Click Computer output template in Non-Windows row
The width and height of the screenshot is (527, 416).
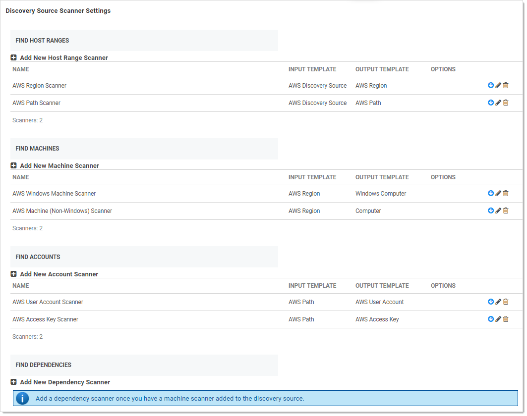pyautogui.click(x=368, y=211)
